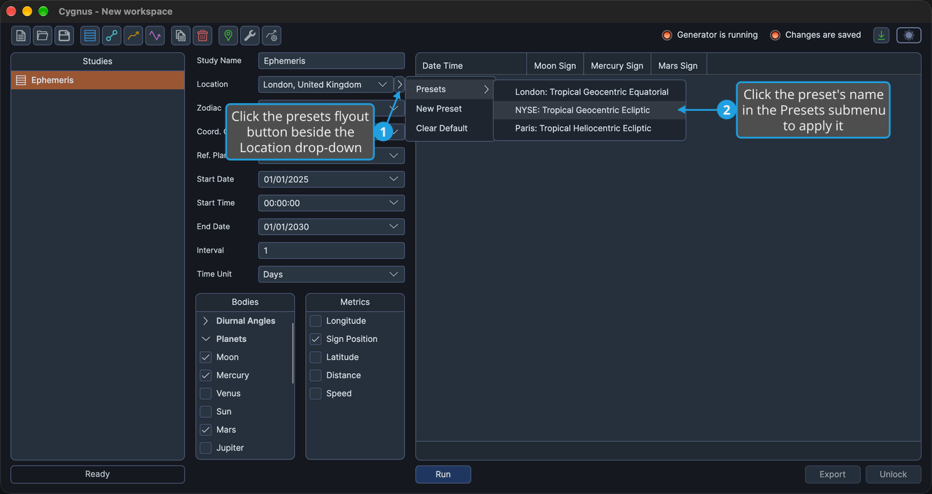Click the Bodies panel header
Screen dimensions: 932x494
click(245, 302)
